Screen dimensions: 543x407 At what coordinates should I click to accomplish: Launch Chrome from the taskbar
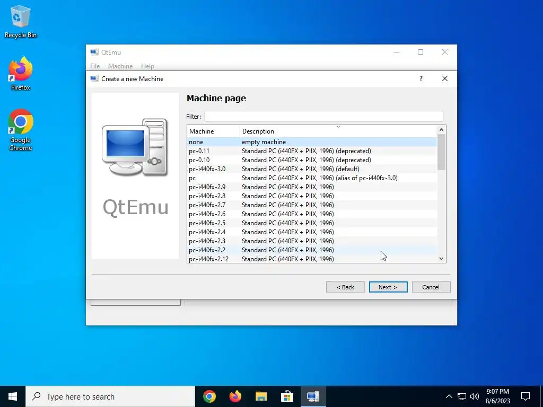(x=209, y=396)
